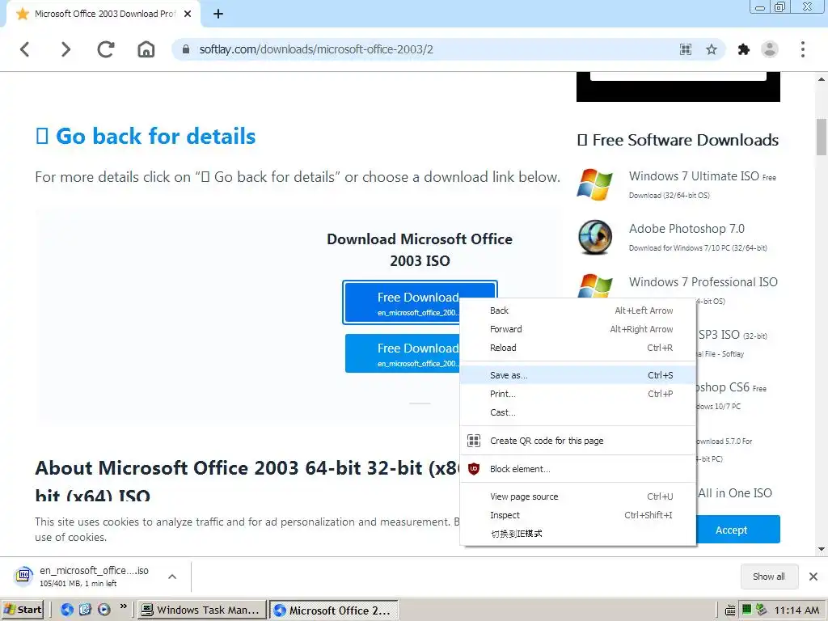Viewport: 828px width, 621px height.
Task: Choose uBlock Block element... entry
Action: click(x=577, y=469)
